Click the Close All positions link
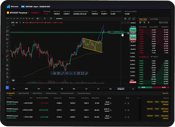Viewport: 175px width, 127px height. tap(165, 93)
